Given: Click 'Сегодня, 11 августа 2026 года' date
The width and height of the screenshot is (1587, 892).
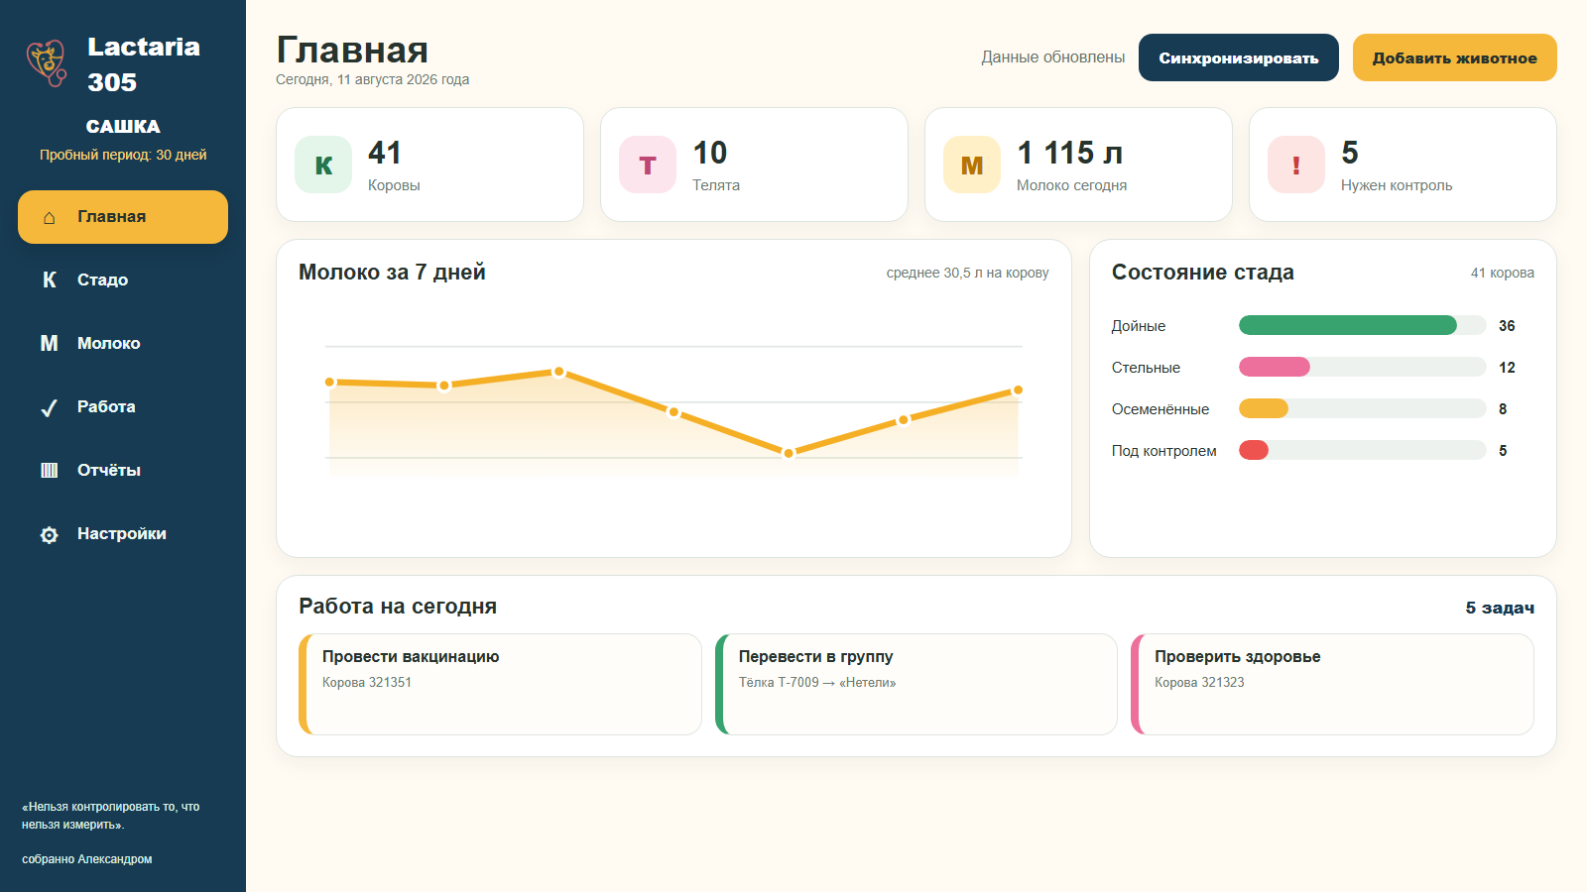Looking at the screenshot, I should pos(373,79).
